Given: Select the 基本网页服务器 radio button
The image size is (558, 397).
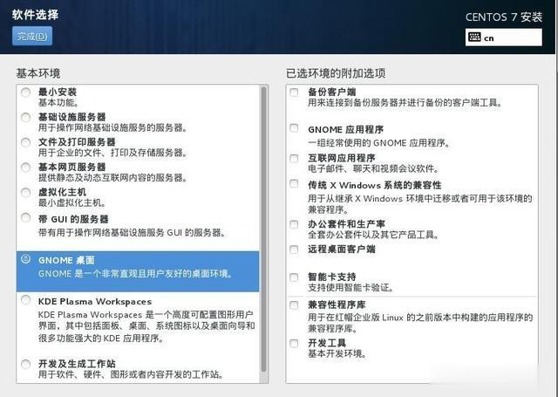Looking at the screenshot, I should tap(25, 168).
